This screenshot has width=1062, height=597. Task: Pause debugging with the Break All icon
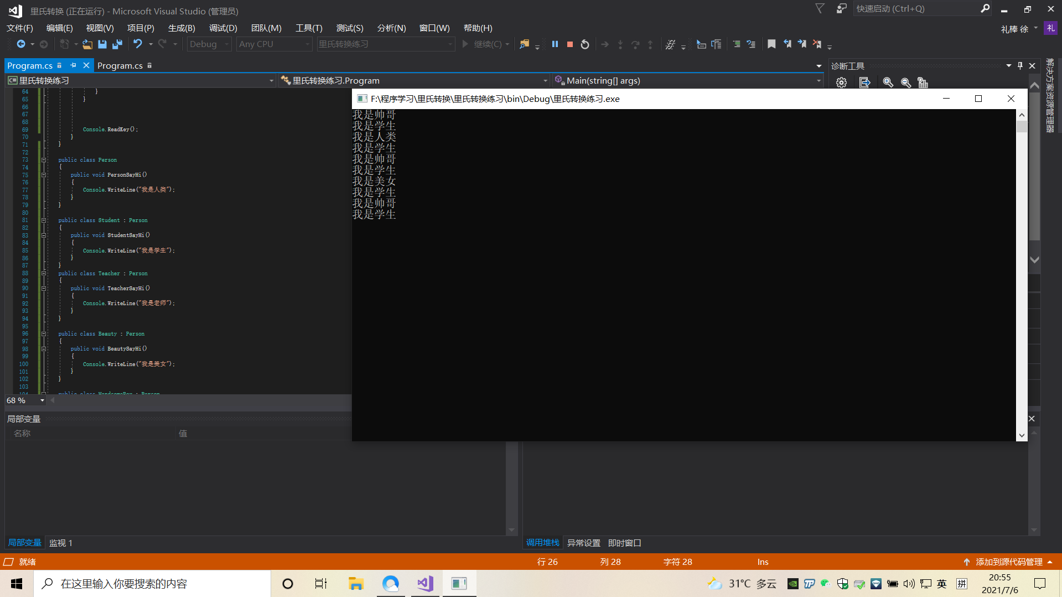(555, 44)
